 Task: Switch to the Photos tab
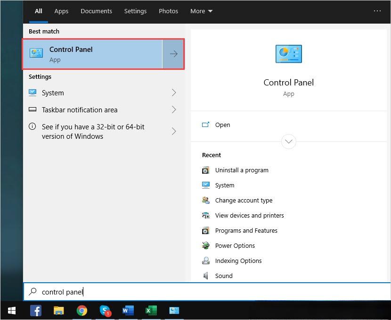[x=168, y=11]
